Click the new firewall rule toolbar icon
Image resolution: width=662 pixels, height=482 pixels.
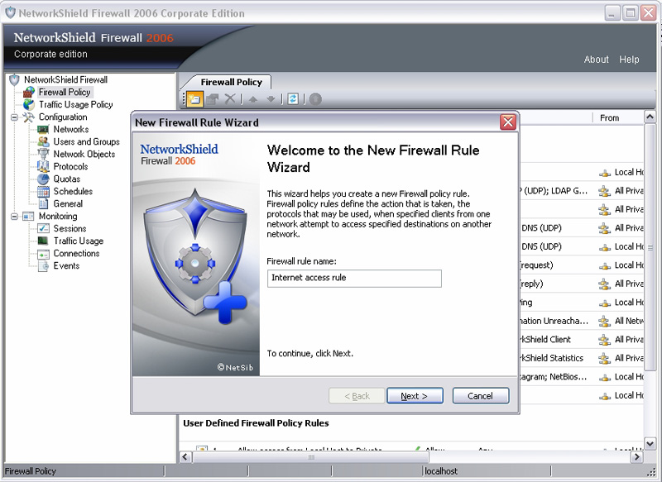194,99
